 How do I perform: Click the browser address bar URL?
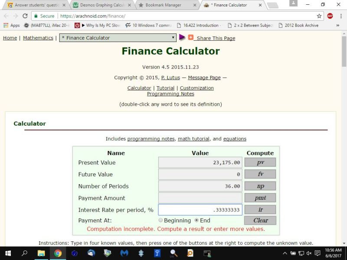pos(93,16)
